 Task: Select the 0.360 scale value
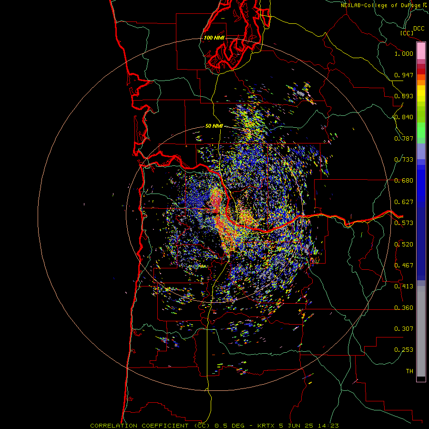(x=404, y=308)
